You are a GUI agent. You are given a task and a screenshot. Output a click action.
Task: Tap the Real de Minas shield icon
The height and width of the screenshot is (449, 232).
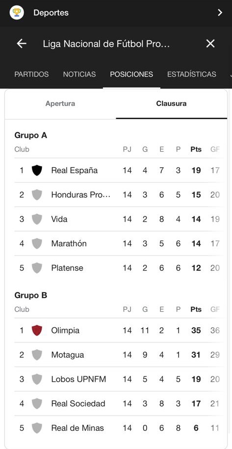click(x=37, y=428)
